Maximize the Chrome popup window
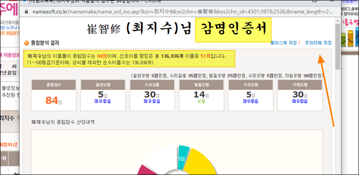This screenshot has width=359, height=175. coord(315,1)
